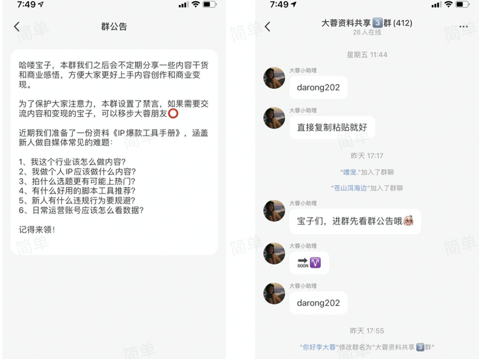This screenshot has height=359, width=479.
Task: Tap the SOON arrow emoji message
Action: [x=303, y=263]
